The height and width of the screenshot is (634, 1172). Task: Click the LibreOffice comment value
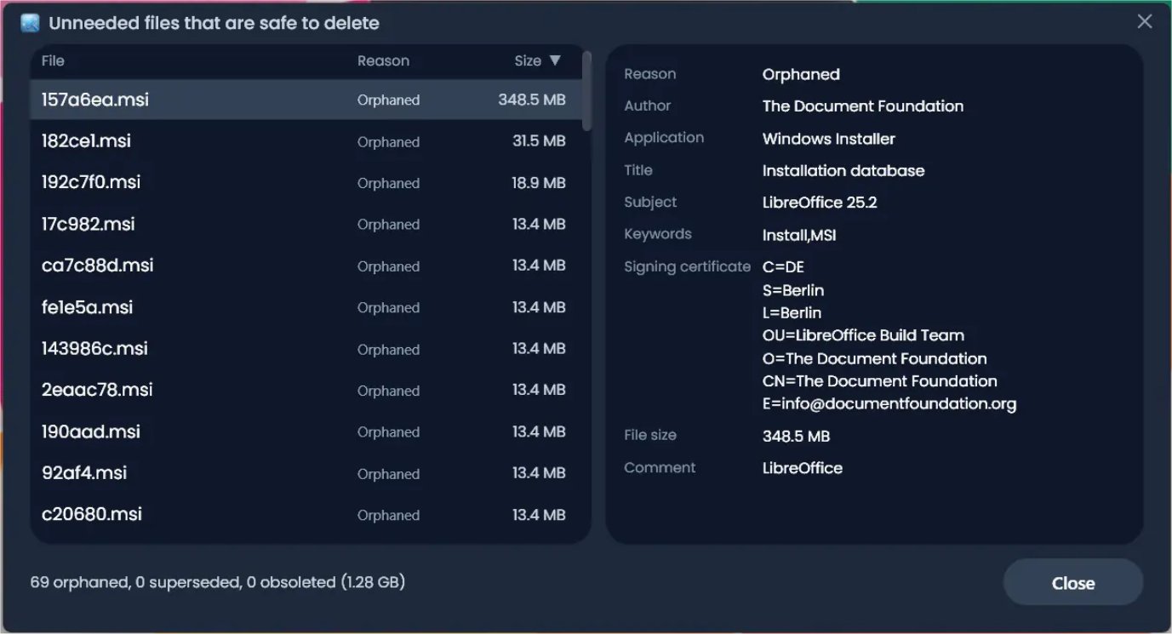pyautogui.click(x=803, y=468)
